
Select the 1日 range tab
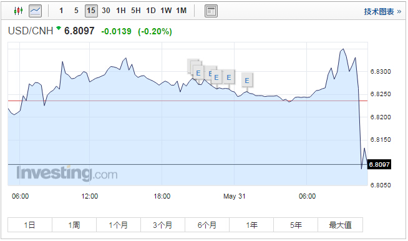(x=30, y=225)
